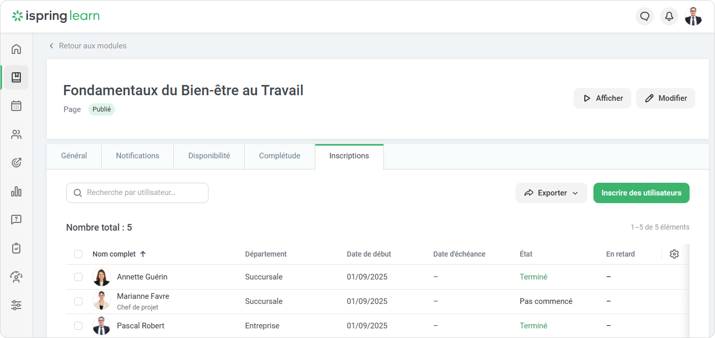Open the table column settings gear
The height and width of the screenshot is (338, 715).
tap(674, 254)
